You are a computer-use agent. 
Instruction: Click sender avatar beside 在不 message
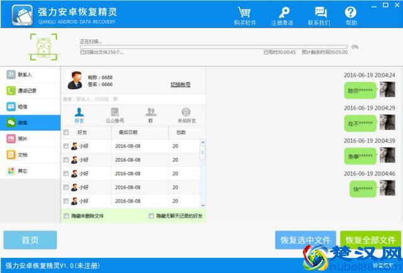coord(387,122)
